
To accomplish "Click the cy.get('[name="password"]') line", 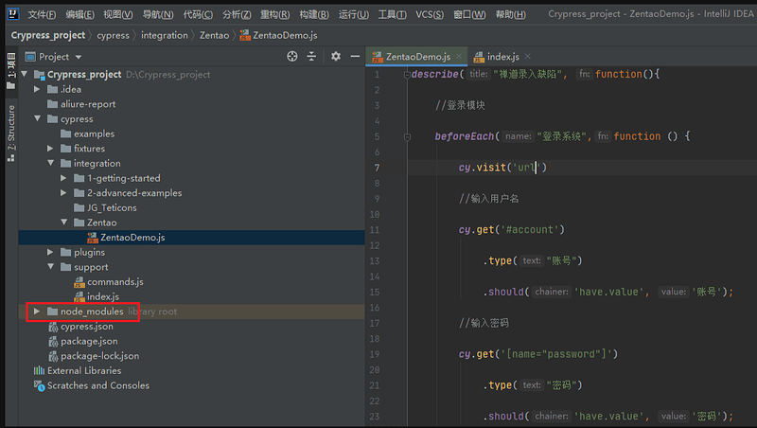I will [x=537, y=354].
